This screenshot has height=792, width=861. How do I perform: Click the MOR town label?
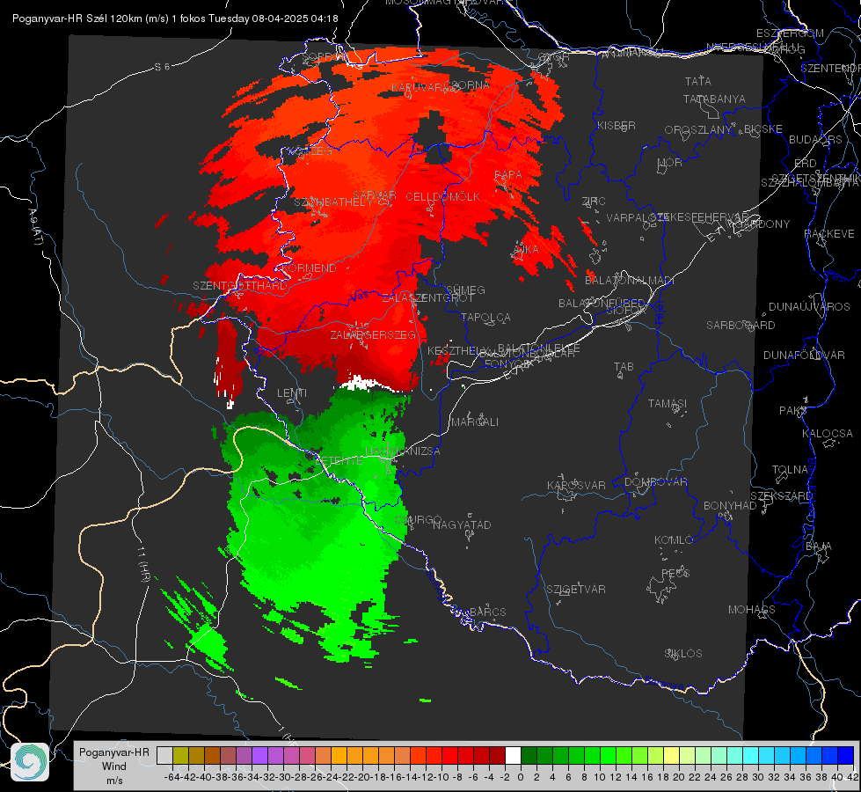pyautogui.click(x=670, y=162)
